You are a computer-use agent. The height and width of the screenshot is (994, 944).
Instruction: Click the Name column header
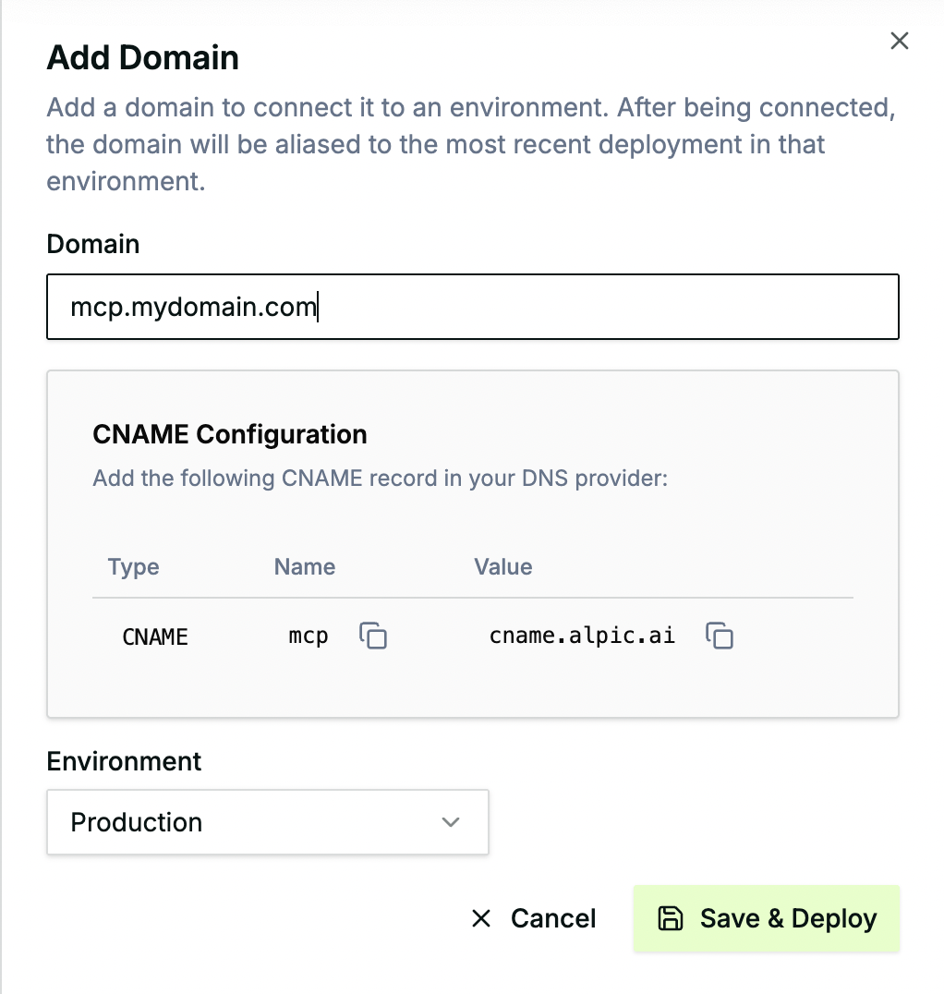coord(304,567)
